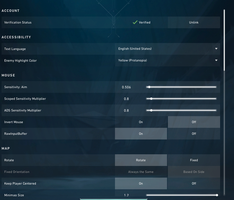Click the Scoped Sensitivity Multiplier slider

[181, 99]
